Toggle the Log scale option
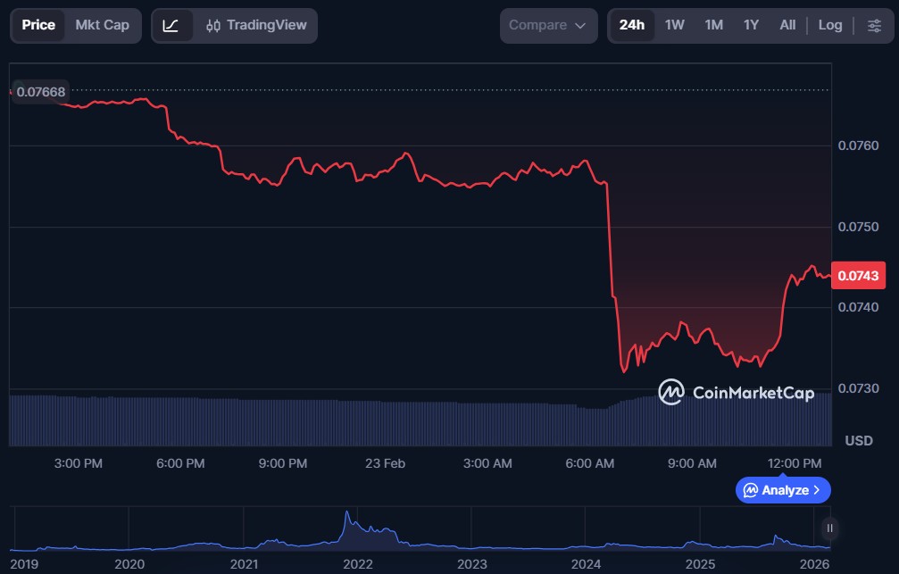 click(830, 26)
